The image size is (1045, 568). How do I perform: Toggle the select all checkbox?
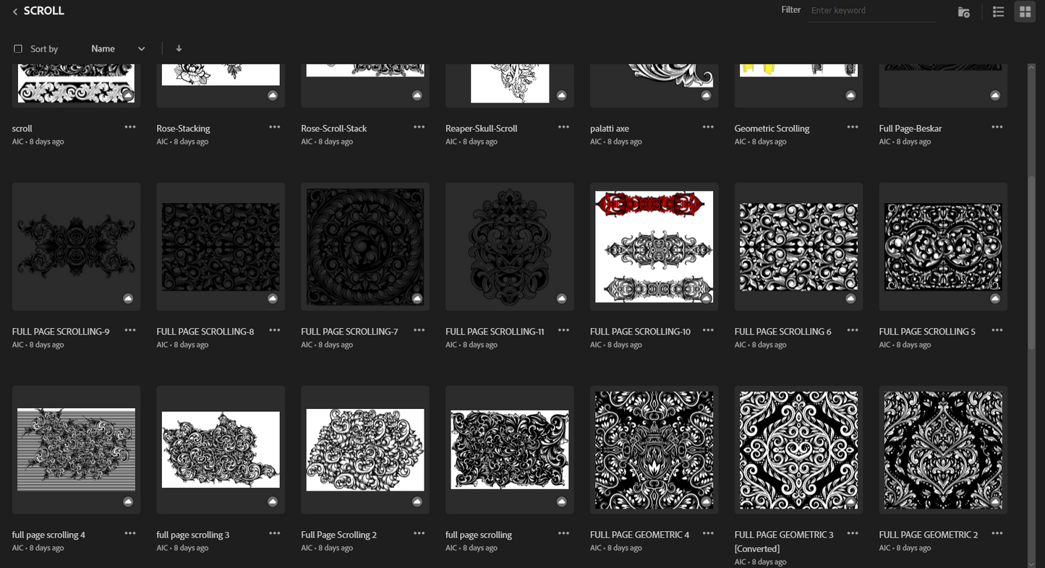click(18, 49)
